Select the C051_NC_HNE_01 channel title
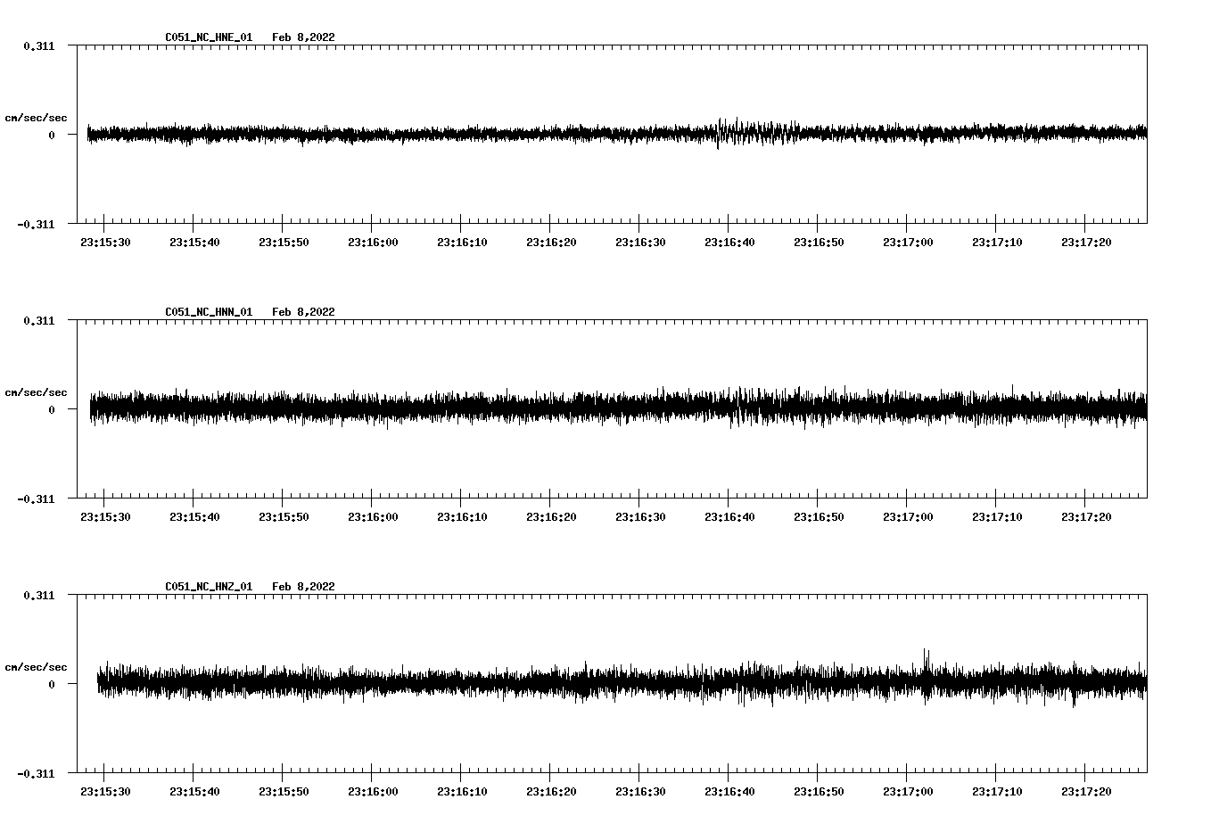Image resolution: width=1211 pixels, height=824 pixels. [x=209, y=37]
